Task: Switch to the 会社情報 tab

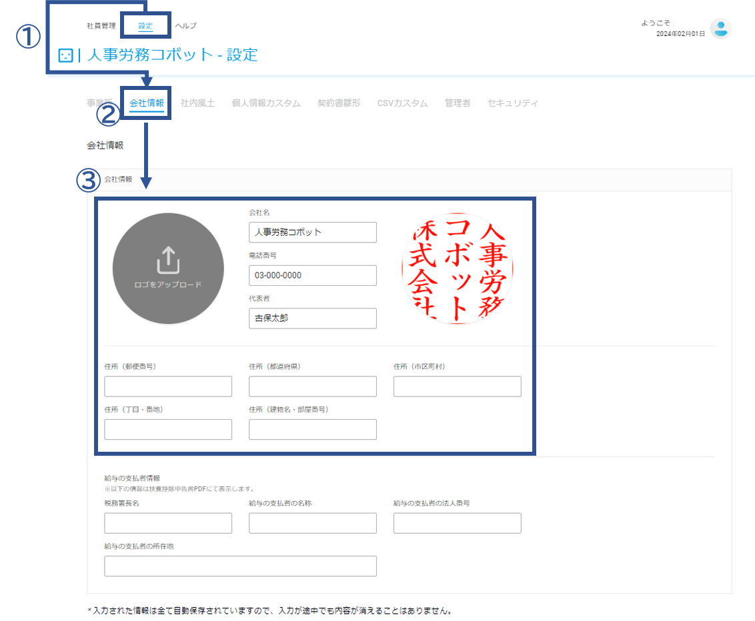Action: coord(147,103)
